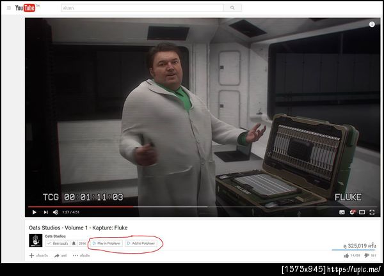
Task: Share the video via arrow icon
Action: pos(60,256)
